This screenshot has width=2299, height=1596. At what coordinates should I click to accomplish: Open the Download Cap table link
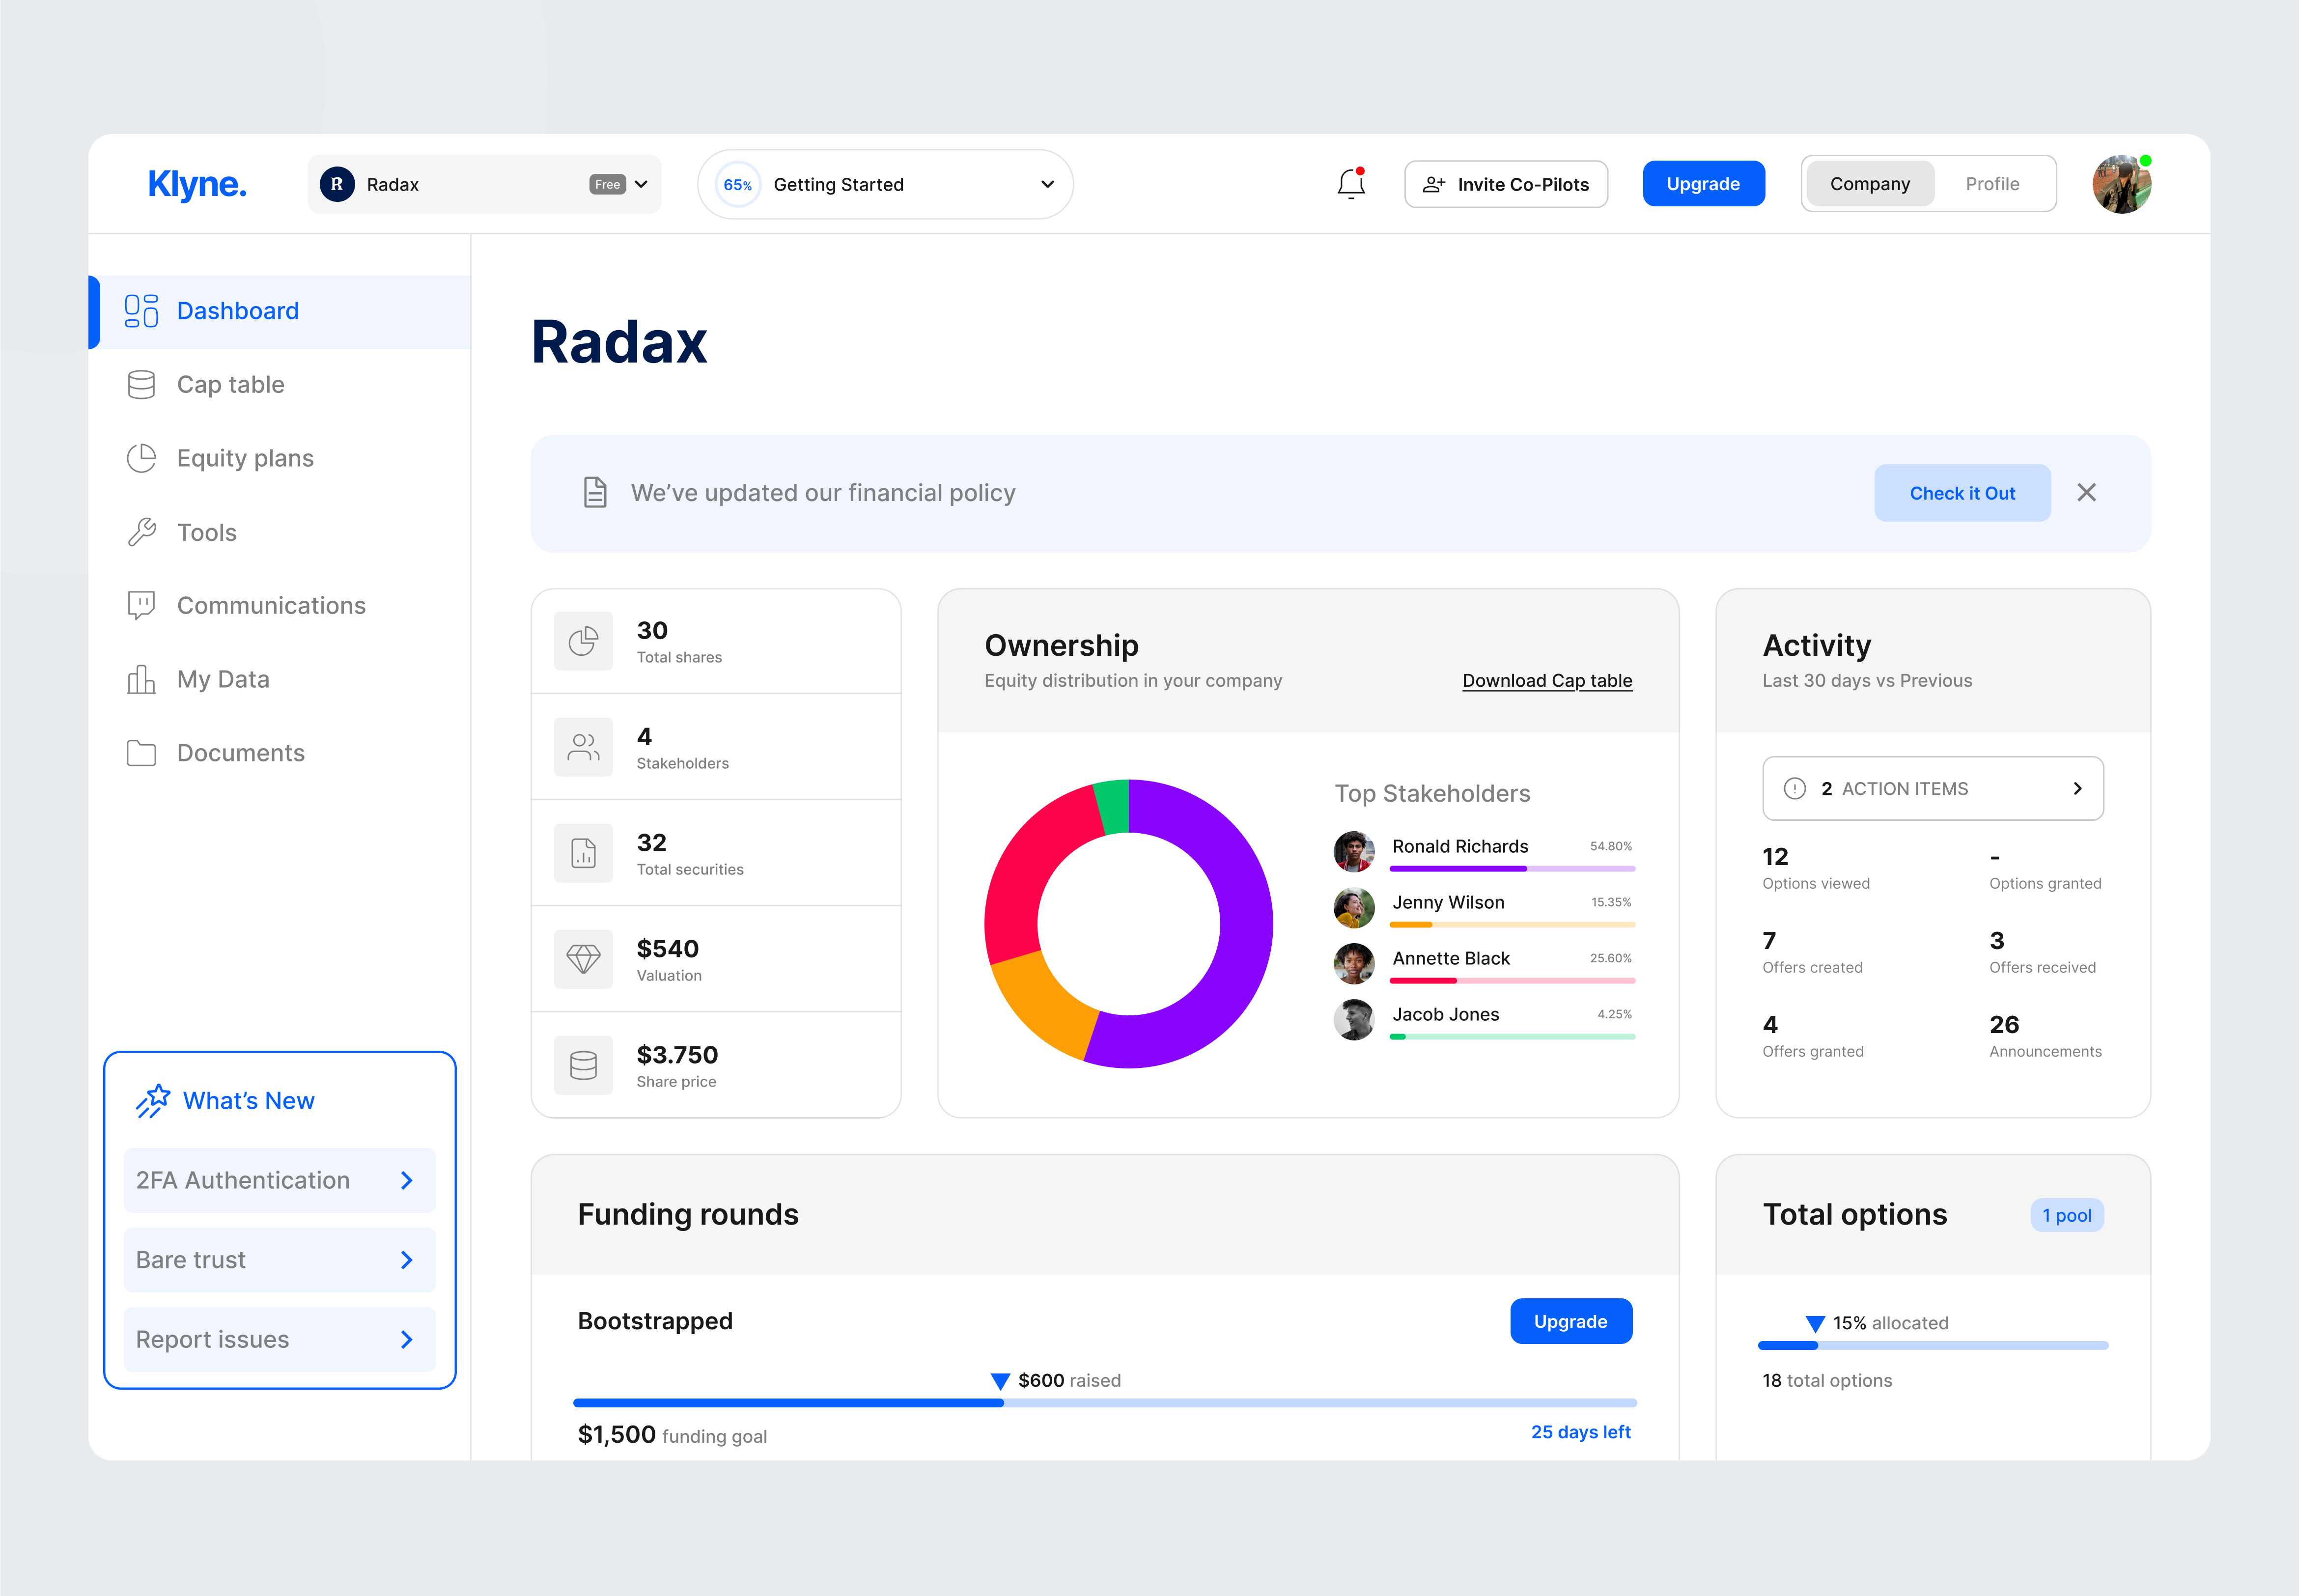(x=1547, y=680)
